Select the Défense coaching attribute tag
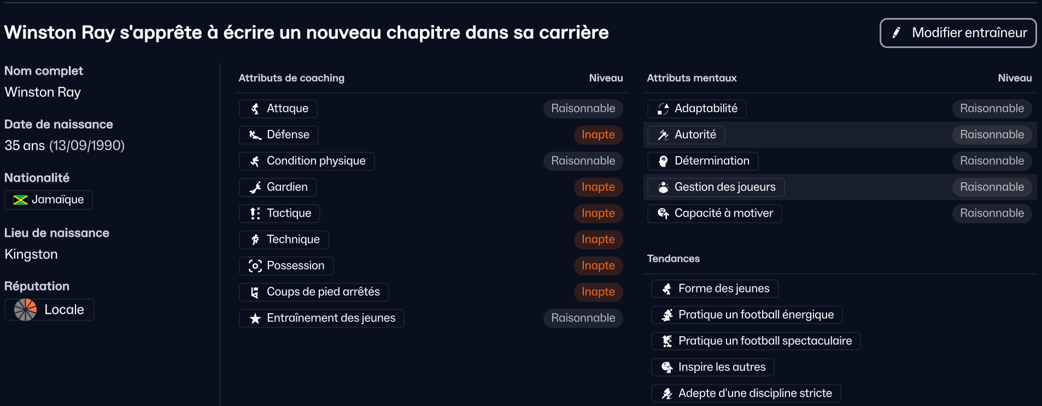1042x406 pixels. (279, 135)
